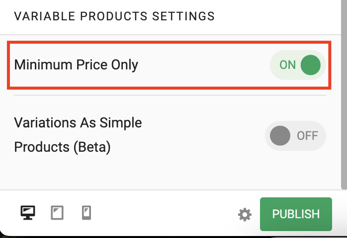
Task: Click the Variable Products Settings heading
Action: click(x=114, y=16)
